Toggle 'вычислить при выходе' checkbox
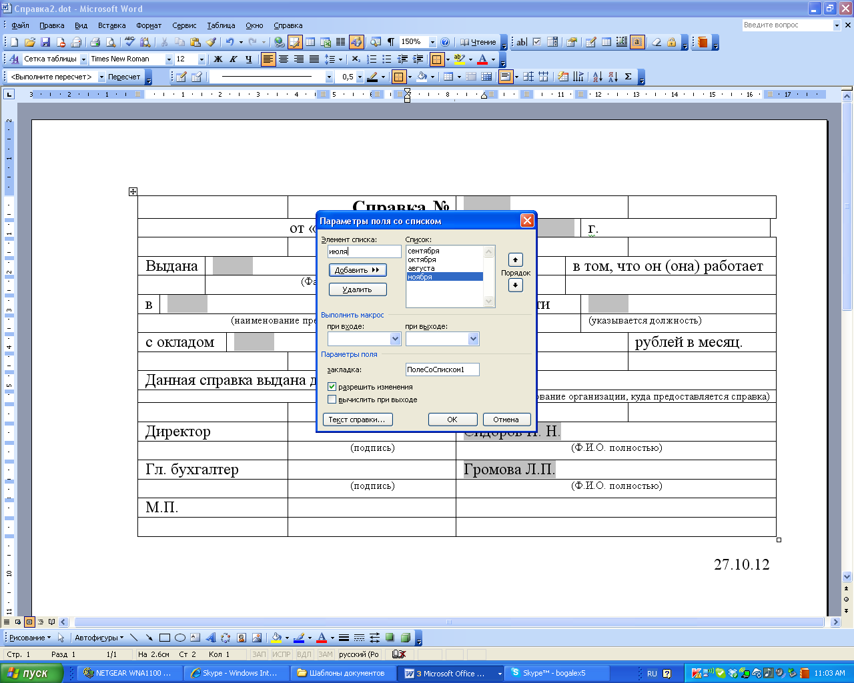The image size is (854, 683). coord(332,400)
